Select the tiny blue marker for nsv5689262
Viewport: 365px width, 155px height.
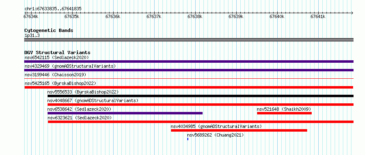point(188,139)
